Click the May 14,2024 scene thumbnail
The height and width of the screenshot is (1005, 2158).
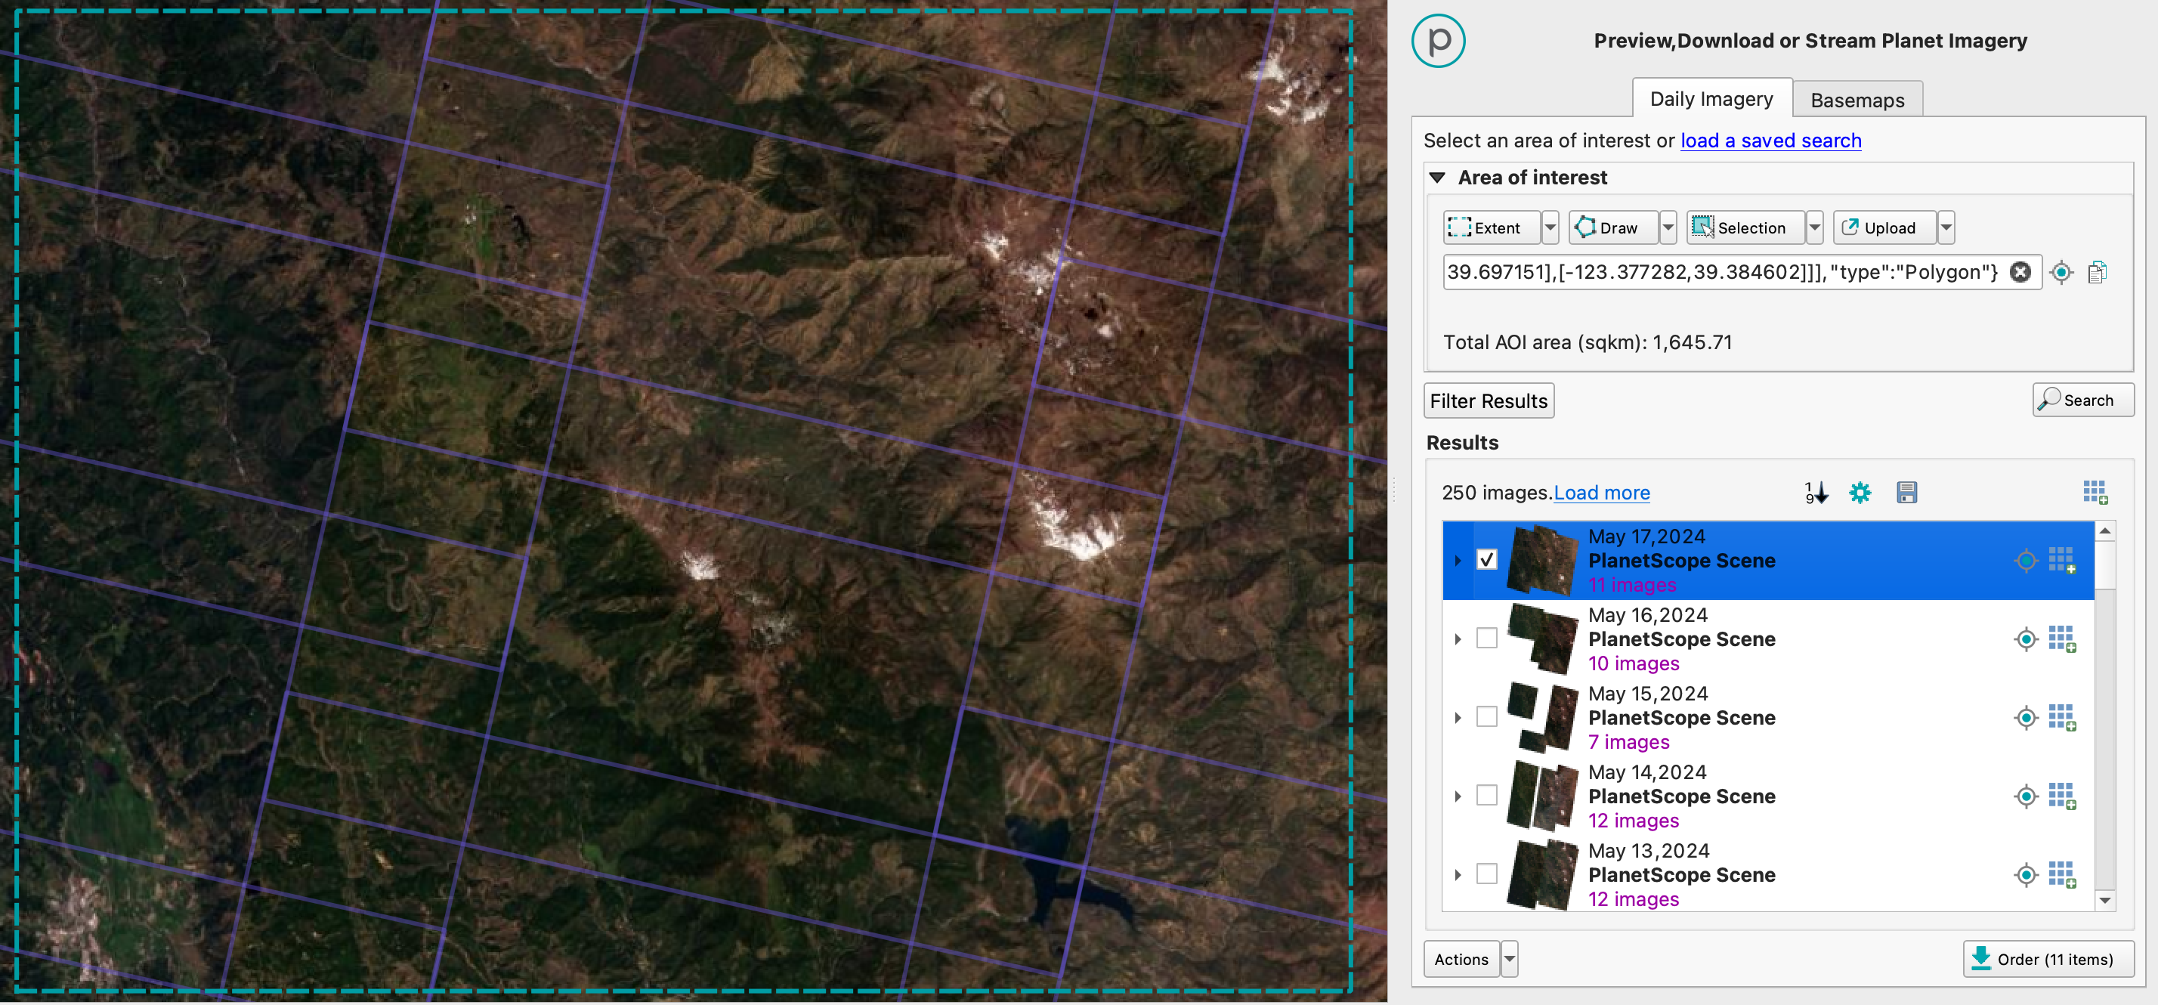point(1542,796)
